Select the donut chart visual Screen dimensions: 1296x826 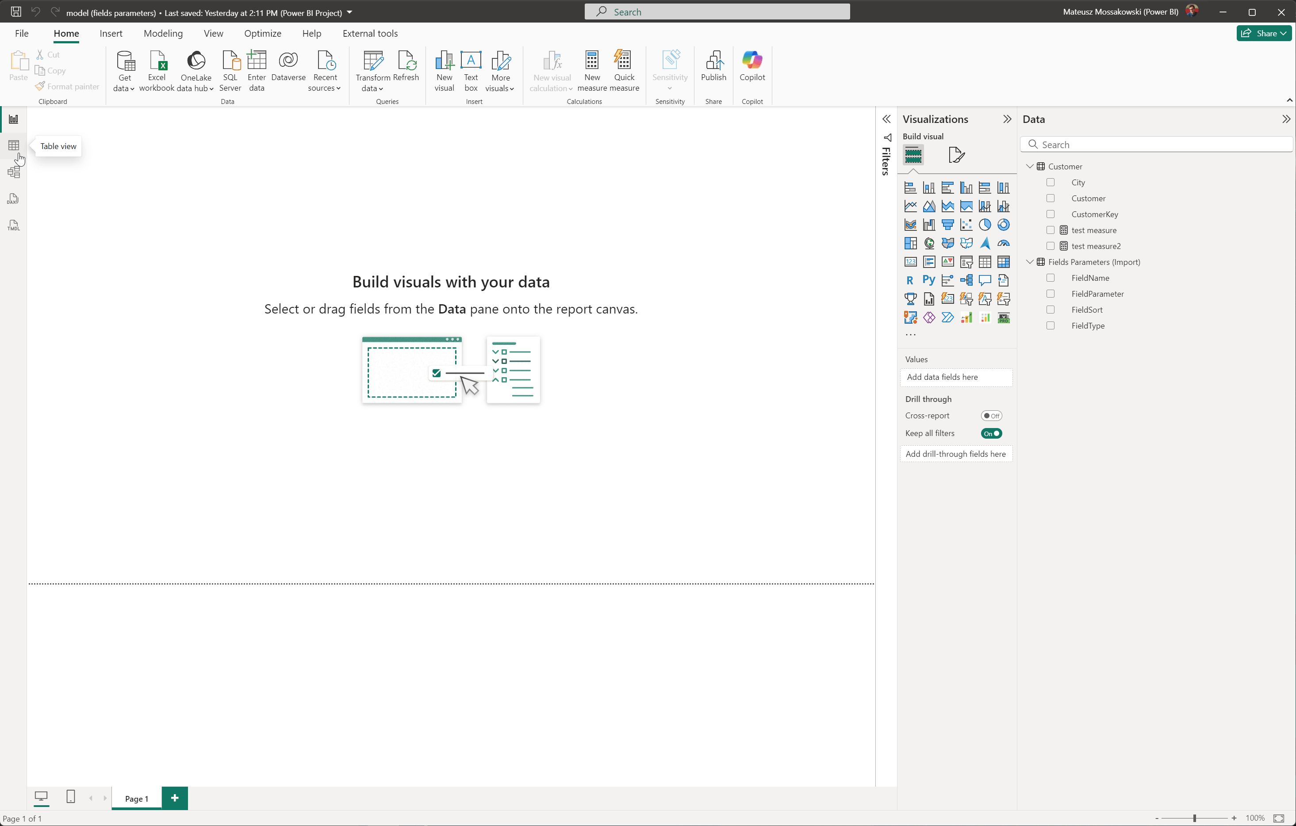[x=1004, y=225]
